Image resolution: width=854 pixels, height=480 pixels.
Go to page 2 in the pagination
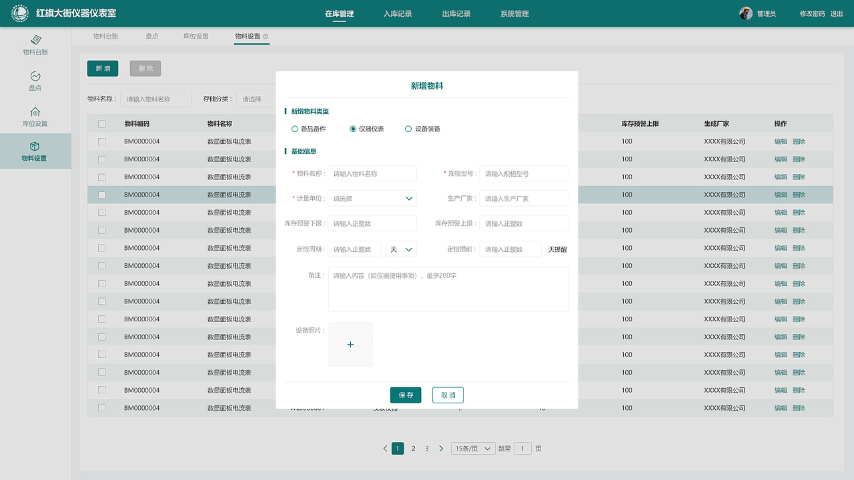click(414, 449)
